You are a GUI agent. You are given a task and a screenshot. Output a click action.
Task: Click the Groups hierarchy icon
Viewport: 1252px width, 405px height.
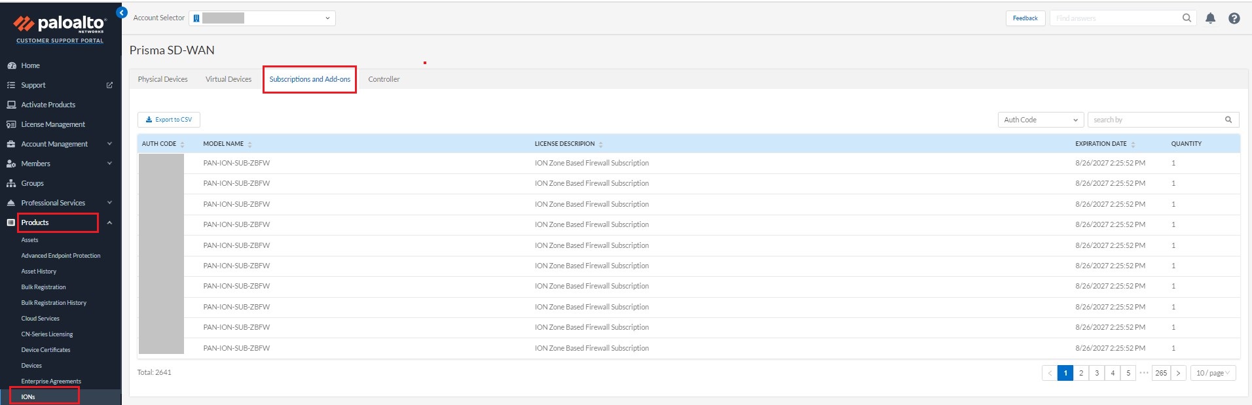(x=11, y=183)
